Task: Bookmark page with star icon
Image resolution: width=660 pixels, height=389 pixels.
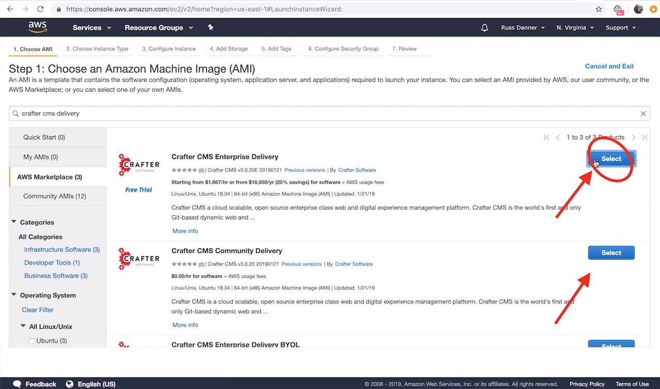Action: click(x=599, y=9)
